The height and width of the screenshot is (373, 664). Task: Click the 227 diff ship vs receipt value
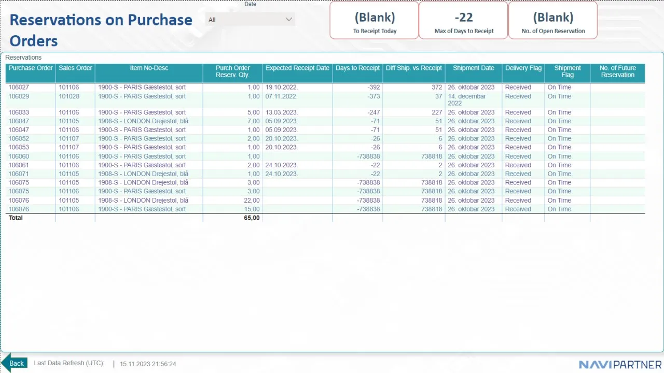(437, 112)
